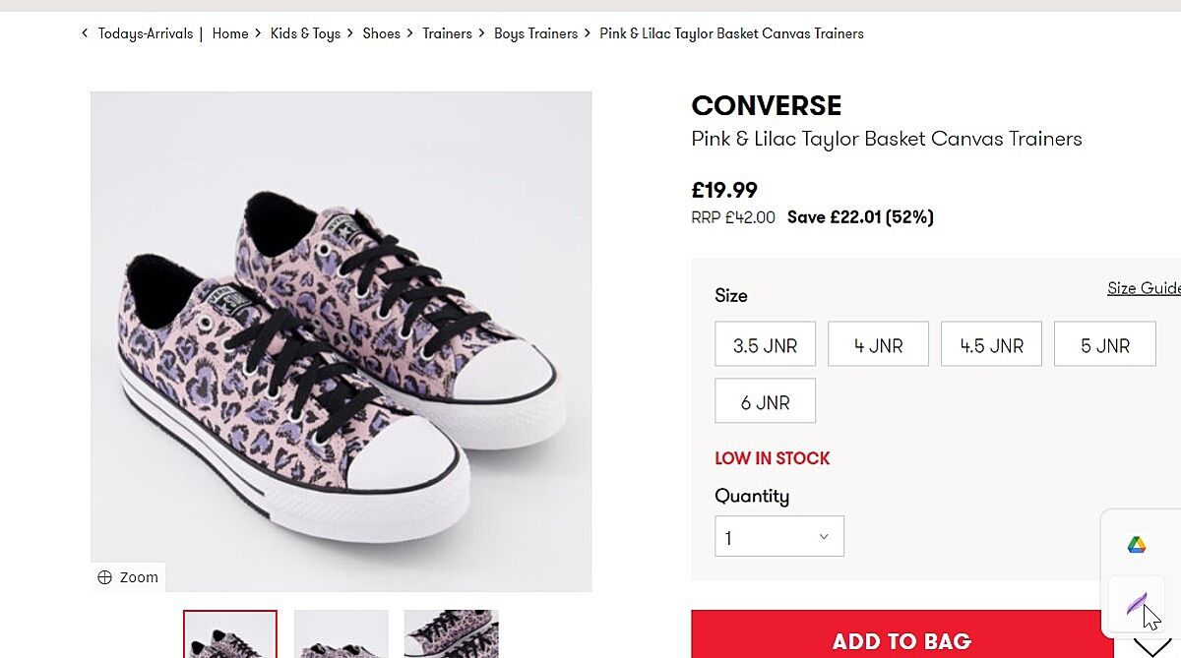Click the back chevron before Todays-Arrivals

tap(85, 33)
